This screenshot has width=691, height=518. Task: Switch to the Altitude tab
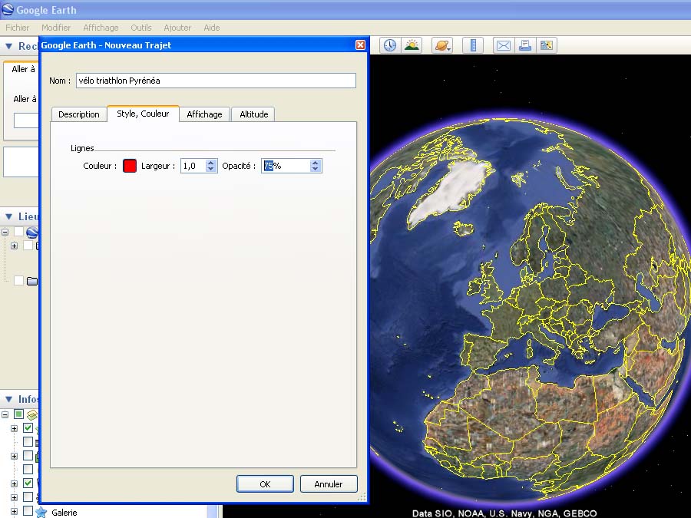253,114
